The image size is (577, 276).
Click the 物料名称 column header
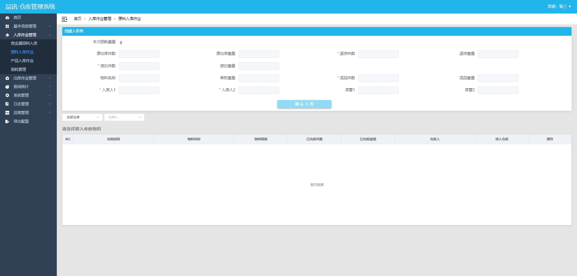coord(194,139)
